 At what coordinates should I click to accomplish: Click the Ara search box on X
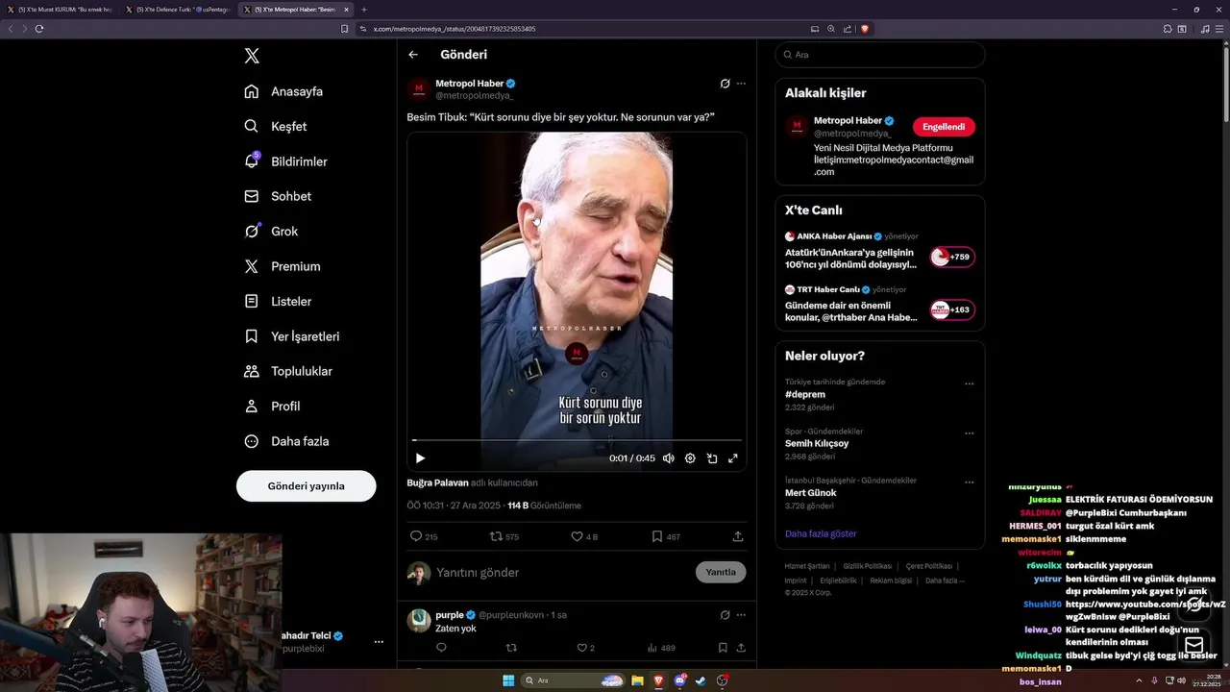(x=879, y=55)
